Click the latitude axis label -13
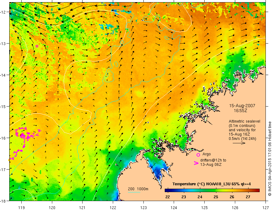The image size is (272, 210). click(x=3, y=44)
